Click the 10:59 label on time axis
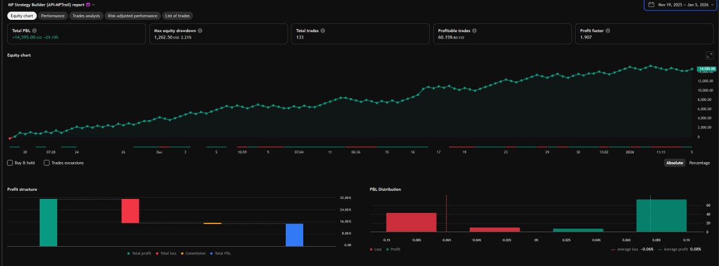719x266 pixels. tap(242, 152)
